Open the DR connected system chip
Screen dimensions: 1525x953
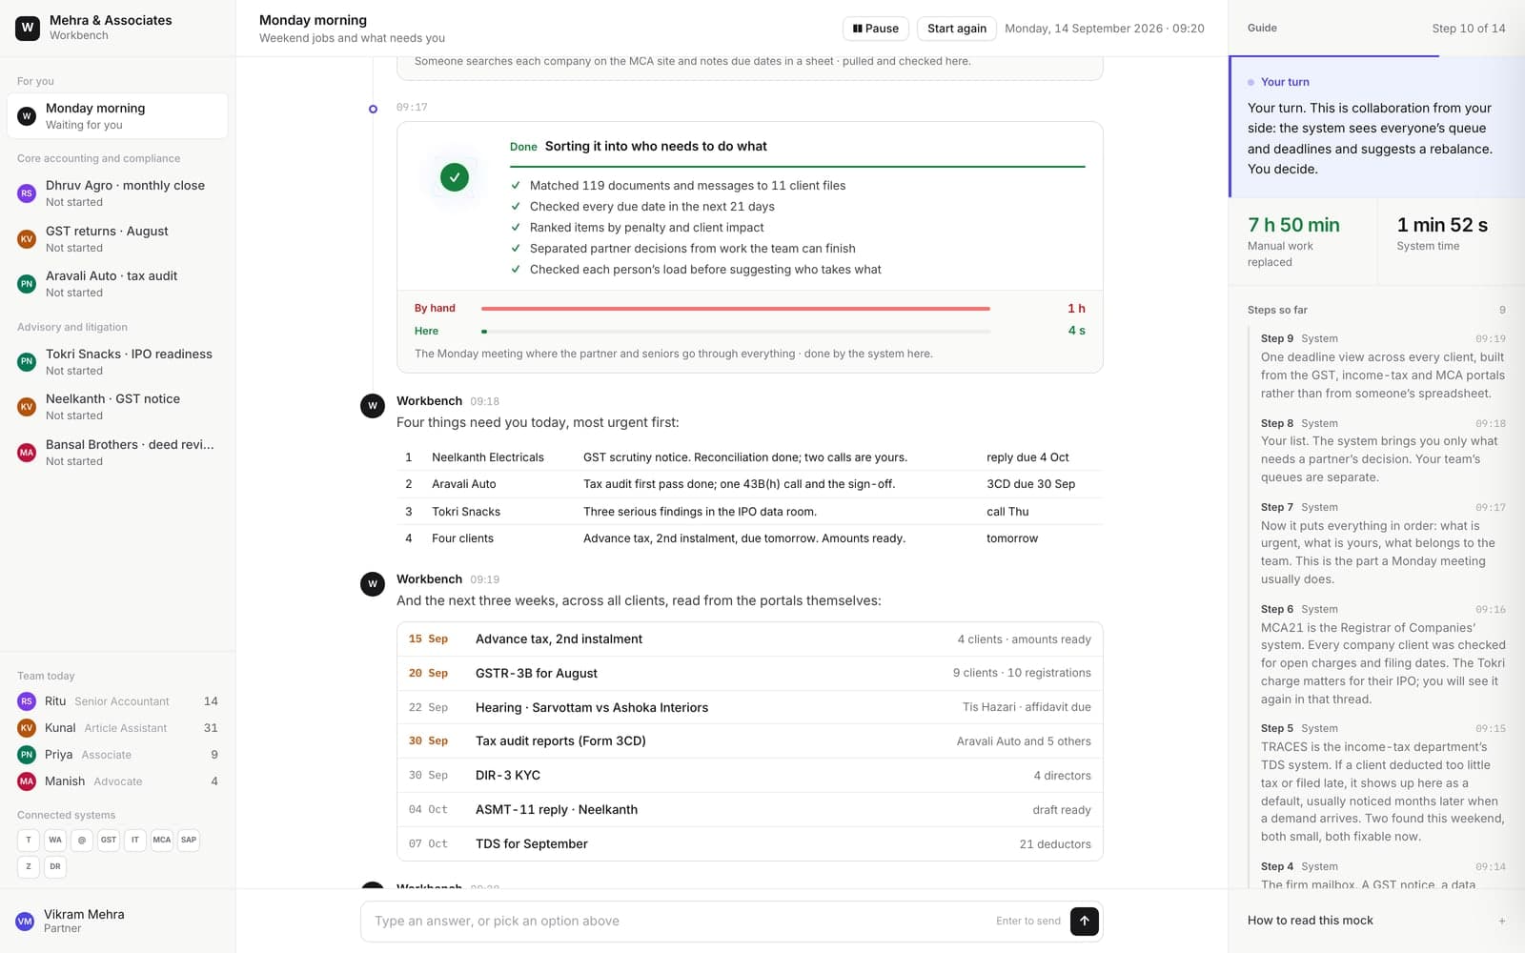(55, 866)
